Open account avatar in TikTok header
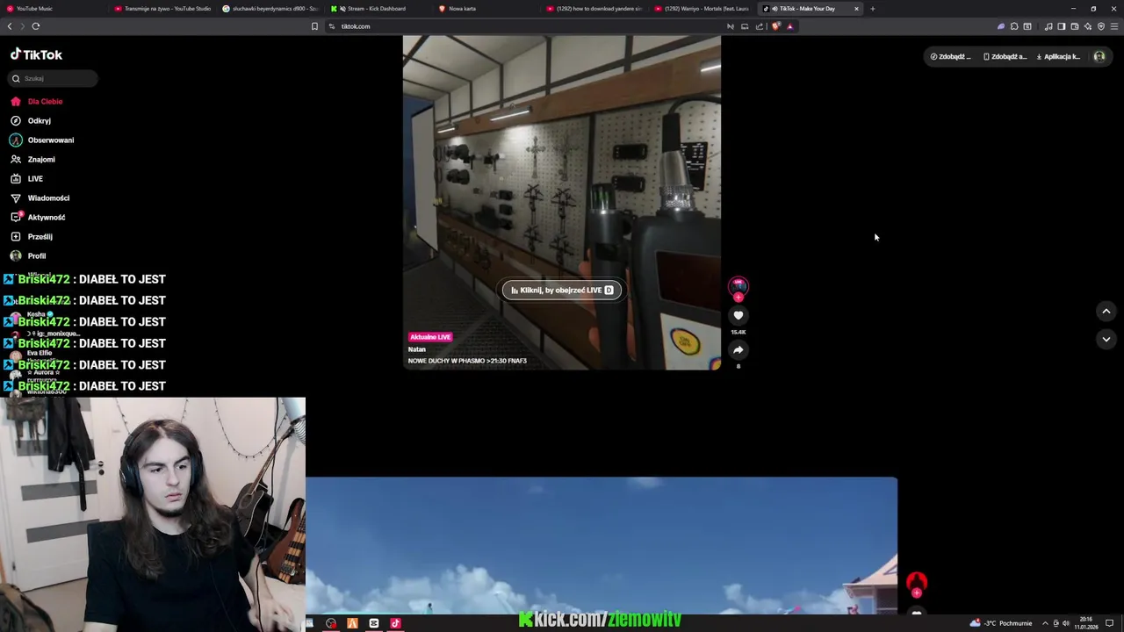The image size is (1124, 632). point(1099,56)
